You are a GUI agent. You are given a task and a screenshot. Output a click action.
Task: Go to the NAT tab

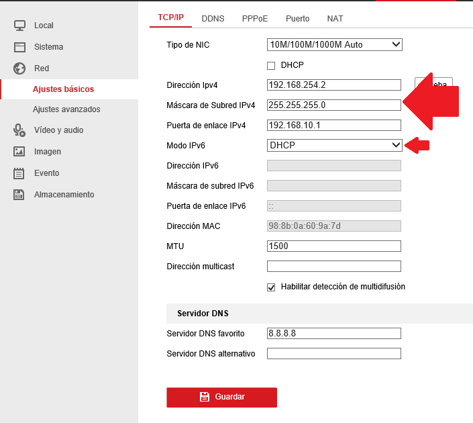(335, 19)
